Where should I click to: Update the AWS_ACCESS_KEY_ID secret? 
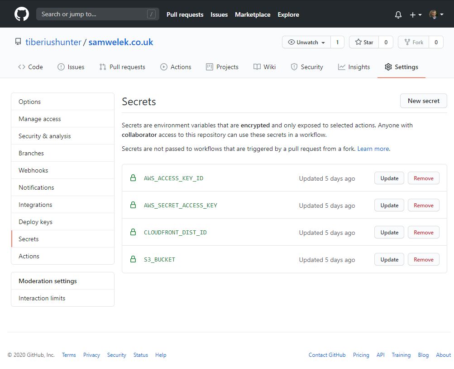pos(389,178)
